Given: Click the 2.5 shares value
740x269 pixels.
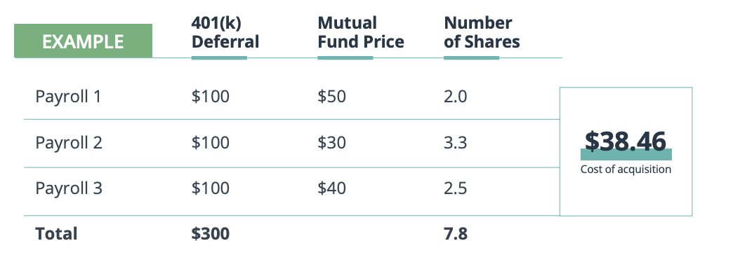Looking at the screenshot, I should pyautogui.click(x=456, y=188).
